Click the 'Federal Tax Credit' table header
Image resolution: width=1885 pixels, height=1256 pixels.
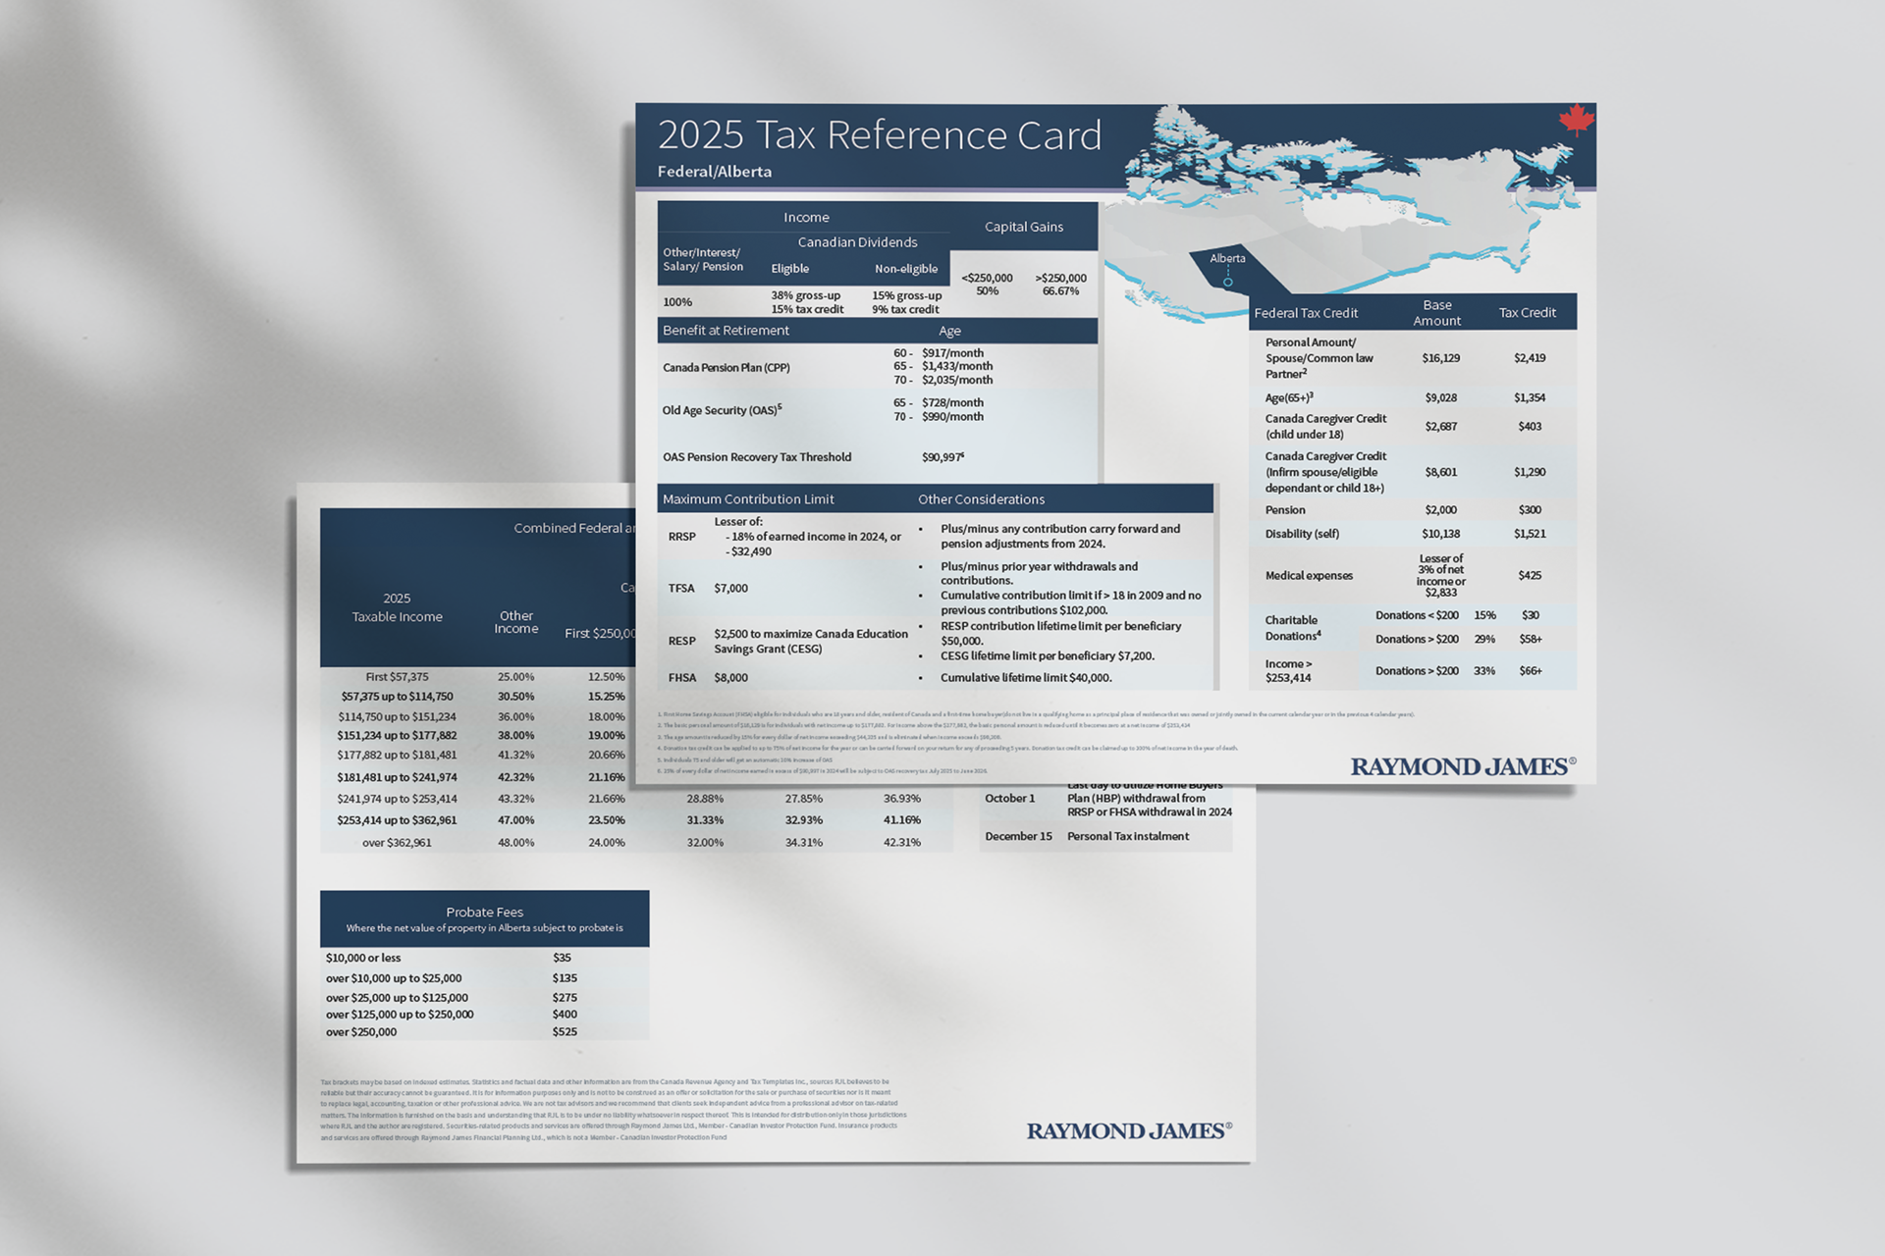coord(1306,313)
